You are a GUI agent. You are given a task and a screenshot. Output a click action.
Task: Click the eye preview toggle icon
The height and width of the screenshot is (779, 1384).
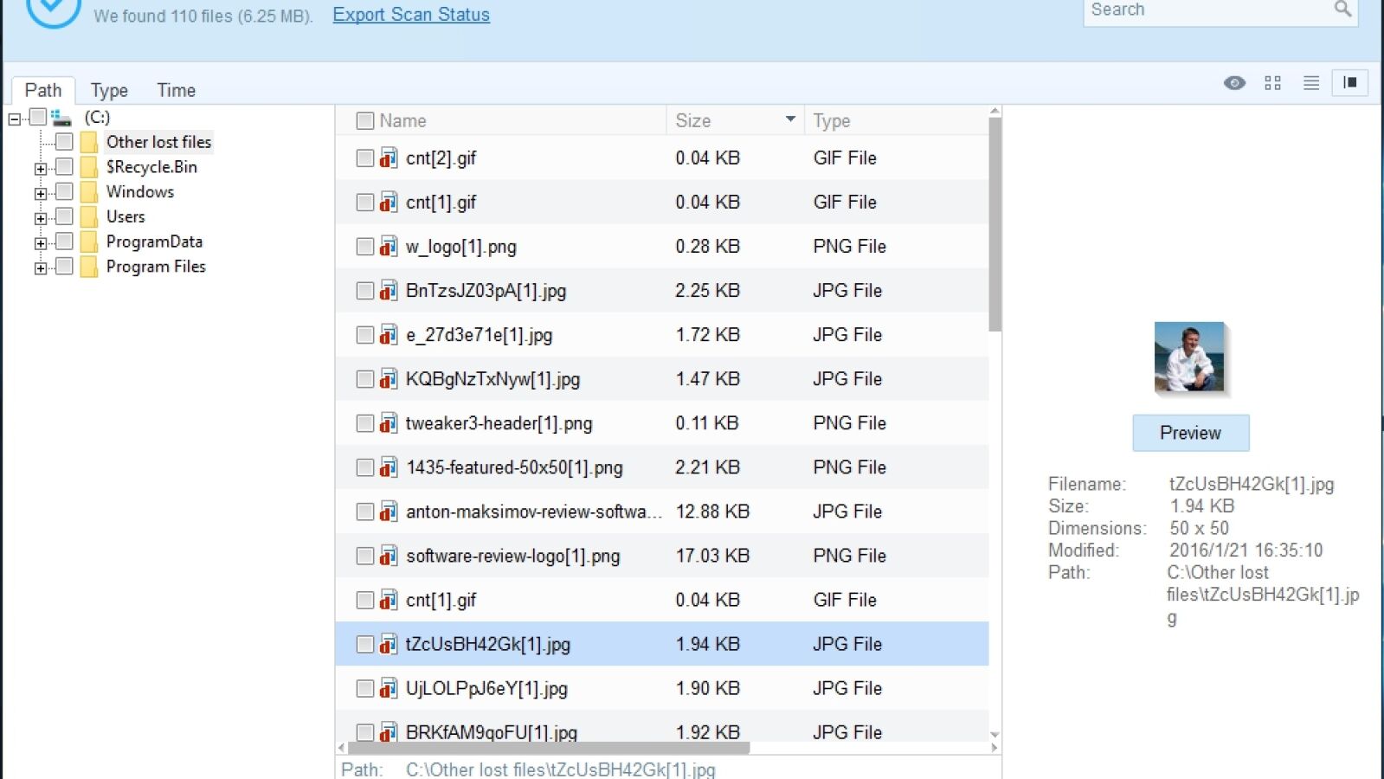(1234, 83)
